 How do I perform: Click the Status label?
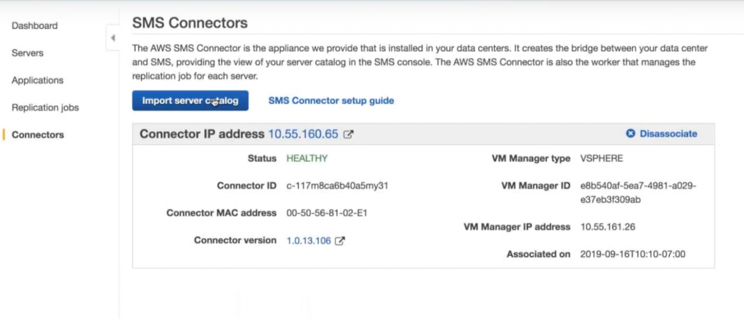262,159
